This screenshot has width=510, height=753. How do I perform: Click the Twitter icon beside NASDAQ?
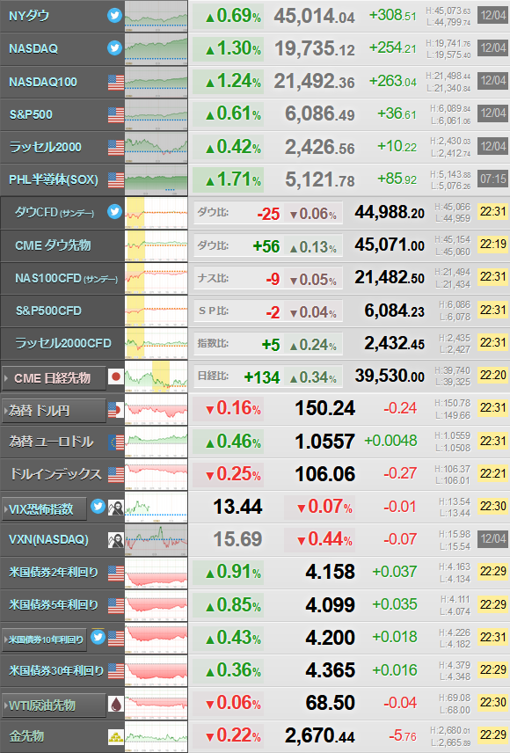[x=114, y=48]
